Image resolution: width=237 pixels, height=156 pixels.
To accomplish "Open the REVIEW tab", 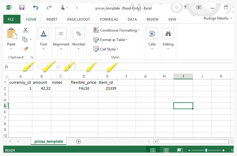I will point(153,19).
